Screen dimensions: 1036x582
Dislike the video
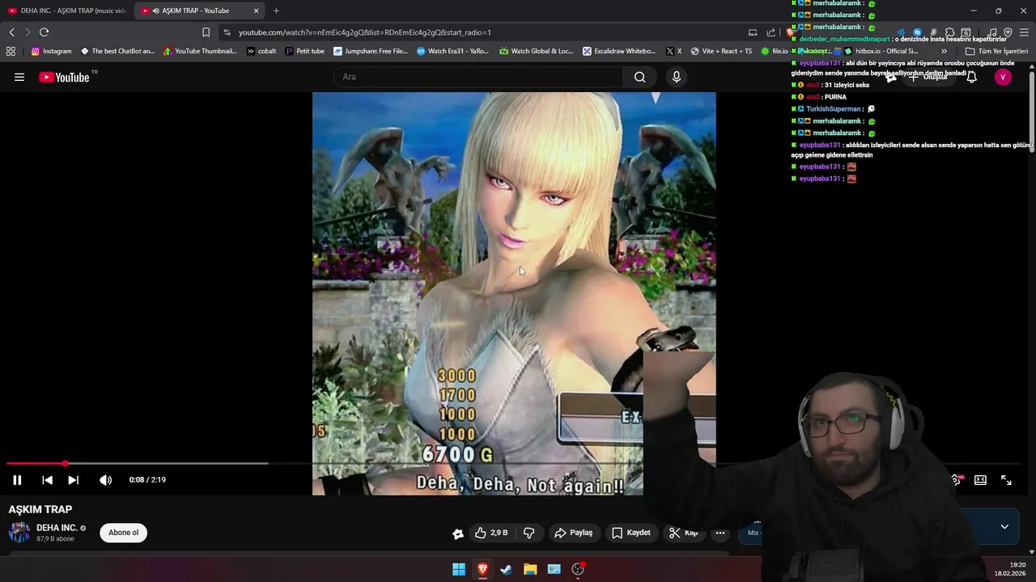(529, 533)
